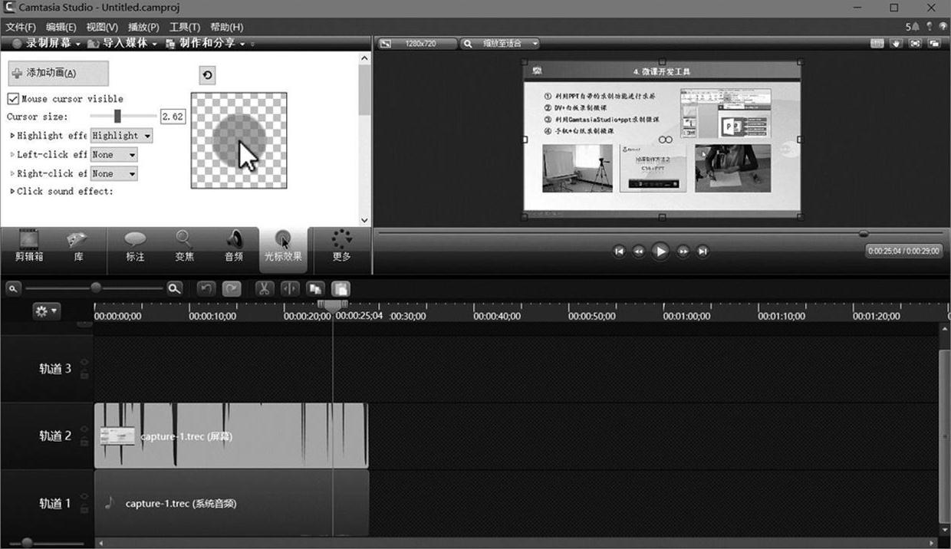Click the Cursor size slider handle
This screenshot has height=549, width=951.
tap(117, 116)
